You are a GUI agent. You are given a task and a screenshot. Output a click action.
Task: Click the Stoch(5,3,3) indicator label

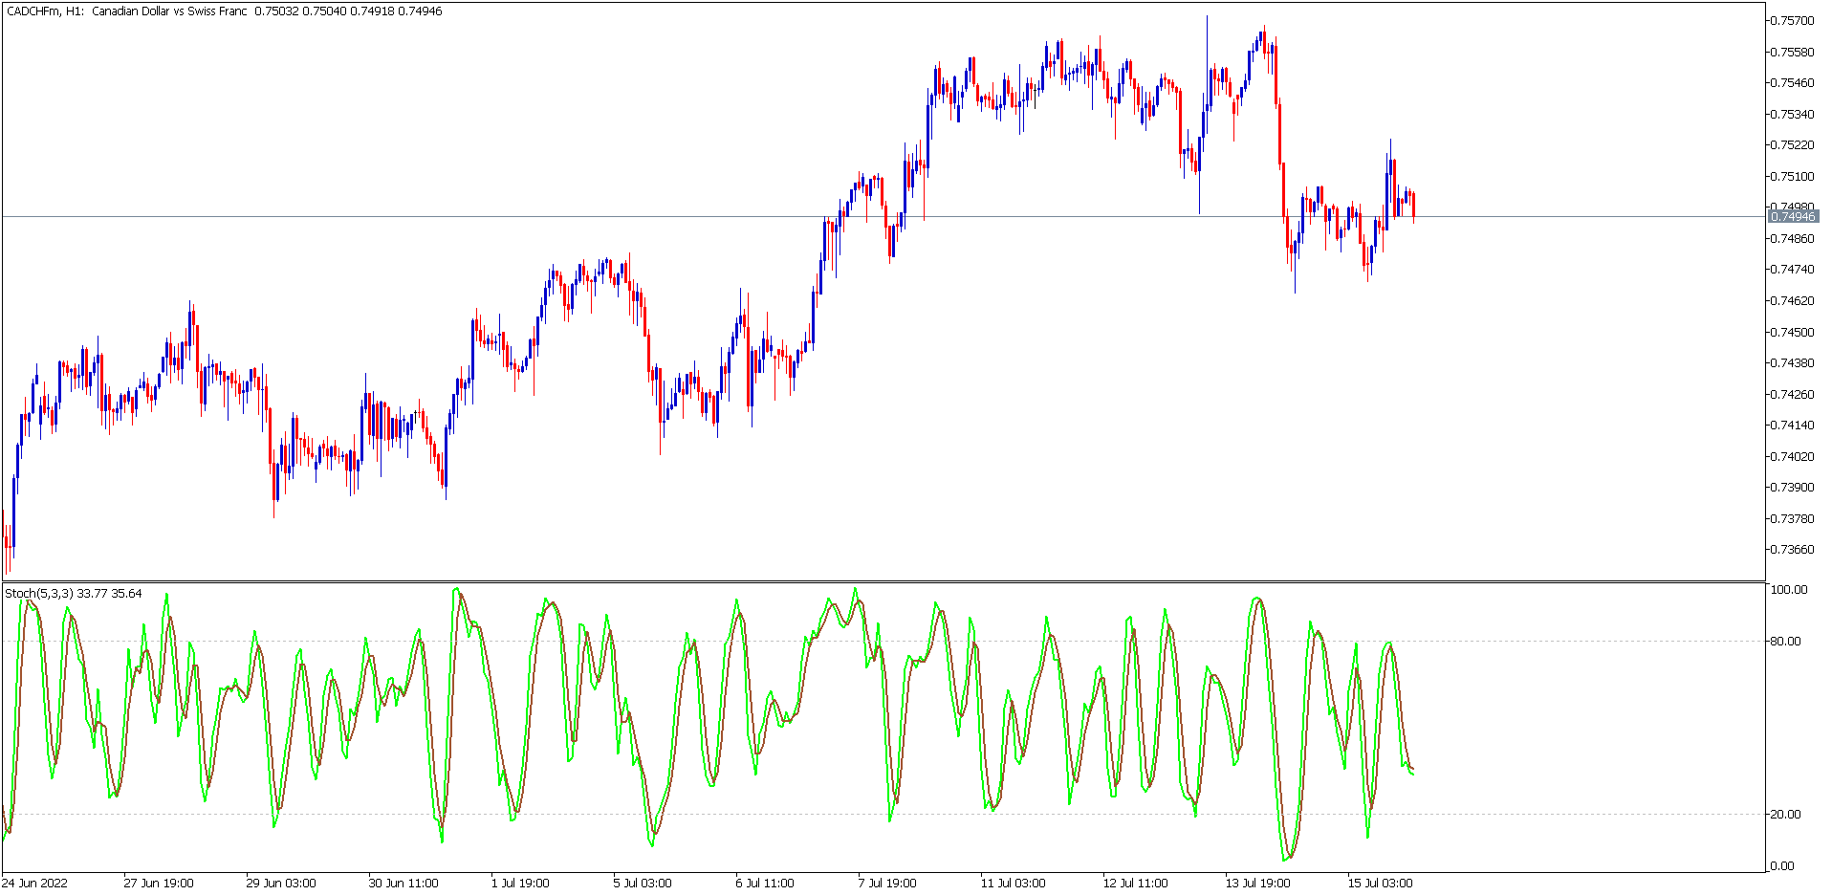[74, 594]
